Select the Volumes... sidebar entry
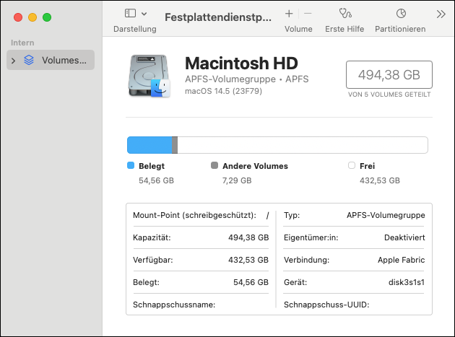Image resolution: width=455 pixels, height=337 pixels. pyautogui.click(x=51, y=60)
